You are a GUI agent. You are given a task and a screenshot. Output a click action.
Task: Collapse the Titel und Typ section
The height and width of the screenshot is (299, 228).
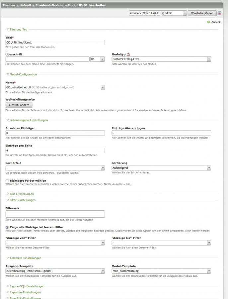coord(18,30)
